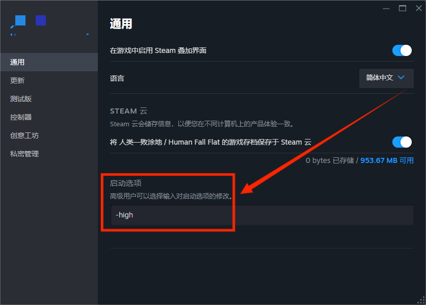This screenshot has width=426, height=305.
Task: Toggle the Steam overlay in-game switch
Action: click(x=402, y=50)
